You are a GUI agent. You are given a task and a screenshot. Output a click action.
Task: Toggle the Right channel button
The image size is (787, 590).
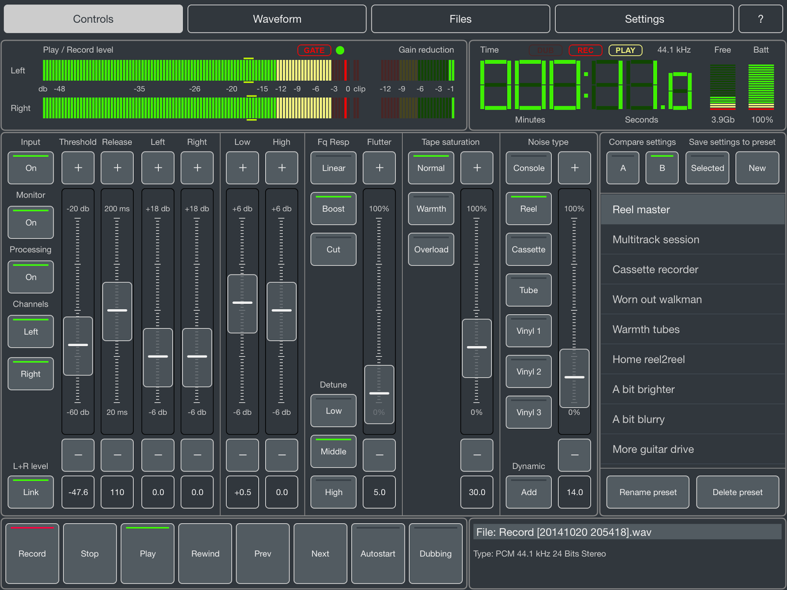tap(31, 374)
